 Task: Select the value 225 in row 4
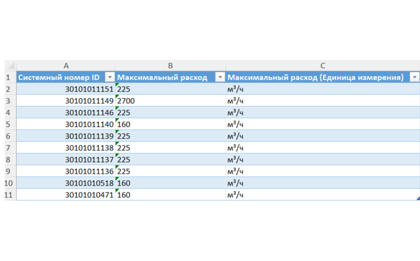(170, 112)
